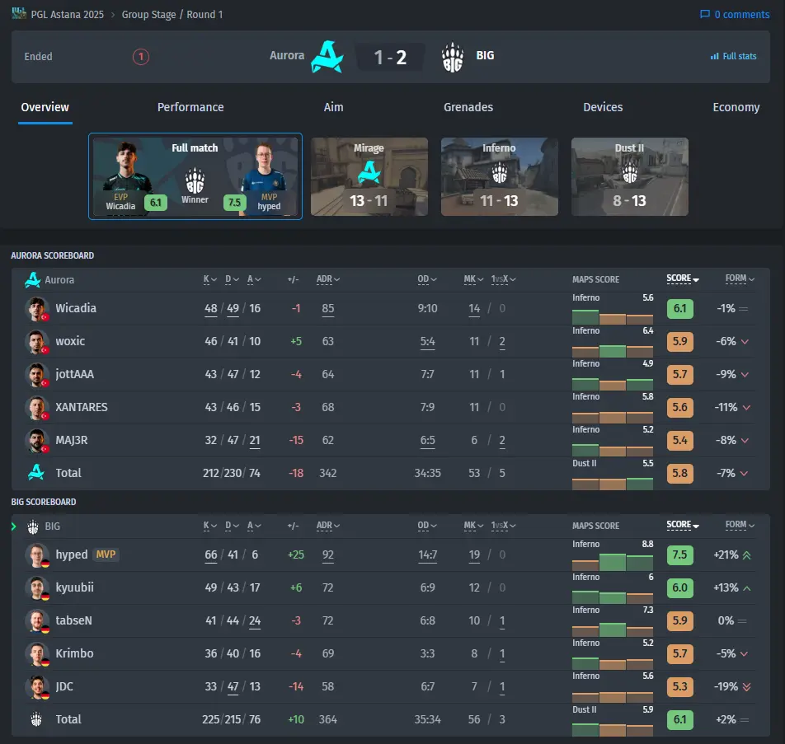Open hyped's player name link
This screenshot has height=744, width=785.
coord(72,554)
